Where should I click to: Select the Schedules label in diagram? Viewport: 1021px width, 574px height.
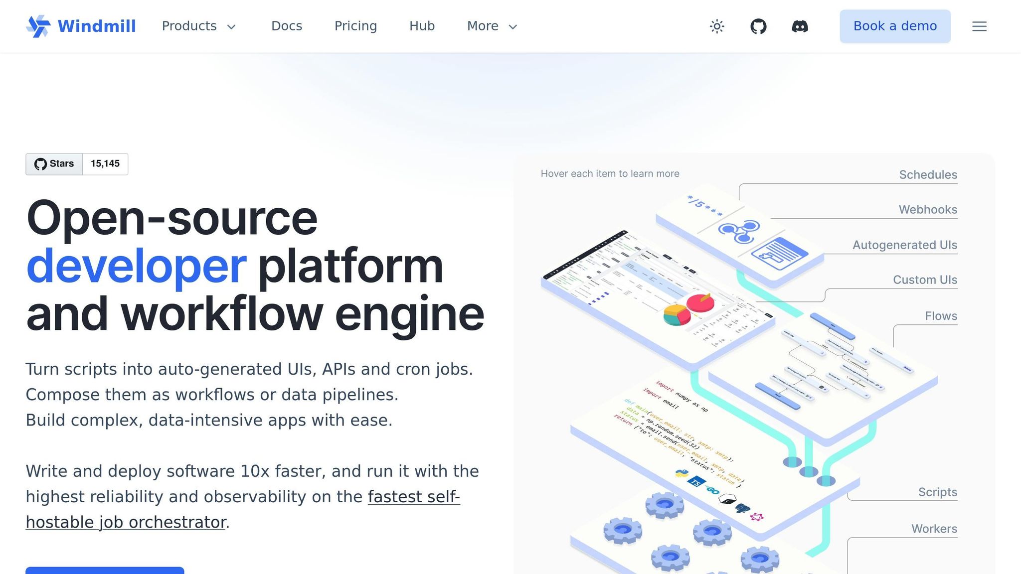pyautogui.click(x=928, y=175)
